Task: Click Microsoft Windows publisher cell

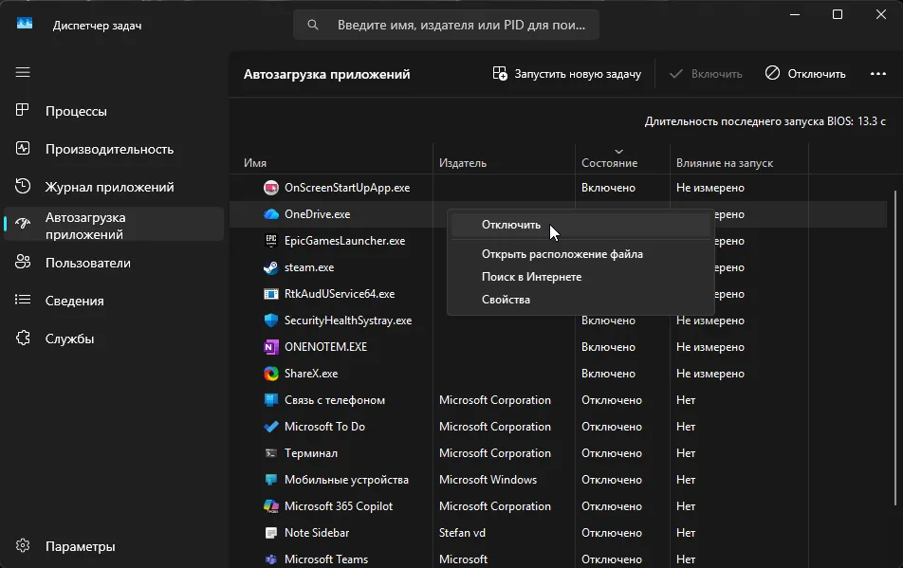Action: point(488,480)
